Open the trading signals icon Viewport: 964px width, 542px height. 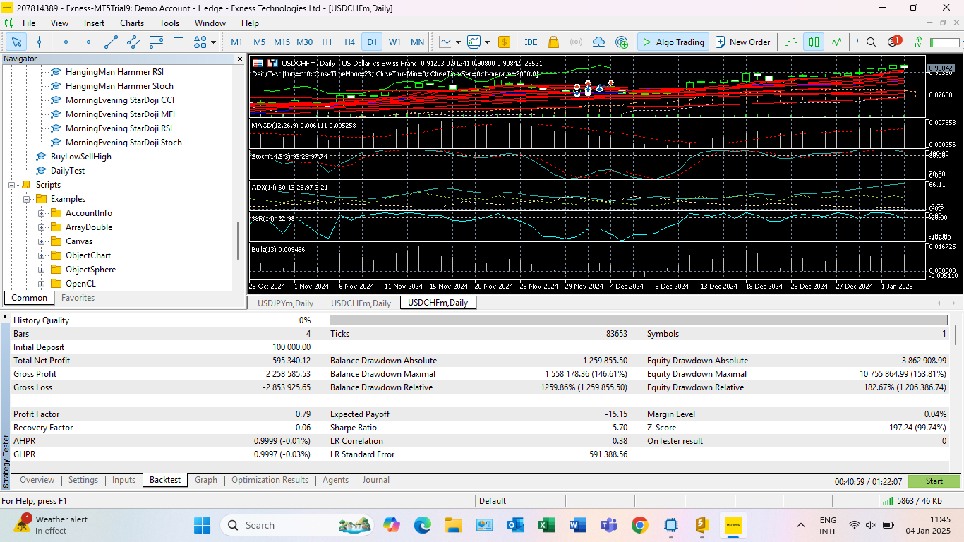(576, 42)
